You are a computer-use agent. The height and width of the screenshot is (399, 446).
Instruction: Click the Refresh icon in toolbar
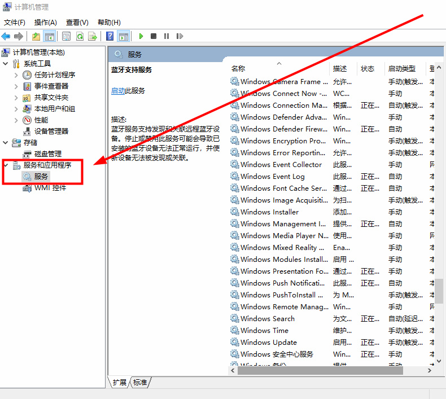(x=80, y=36)
